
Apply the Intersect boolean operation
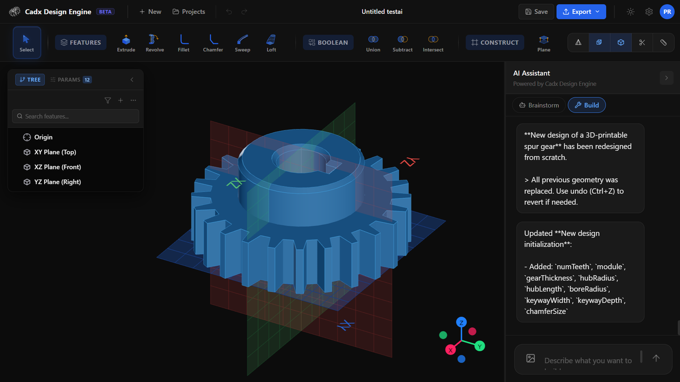433,43
